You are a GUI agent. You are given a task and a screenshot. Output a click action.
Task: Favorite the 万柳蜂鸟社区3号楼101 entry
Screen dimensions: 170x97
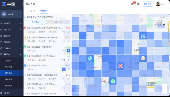pyautogui.click(x=68, y=41)
